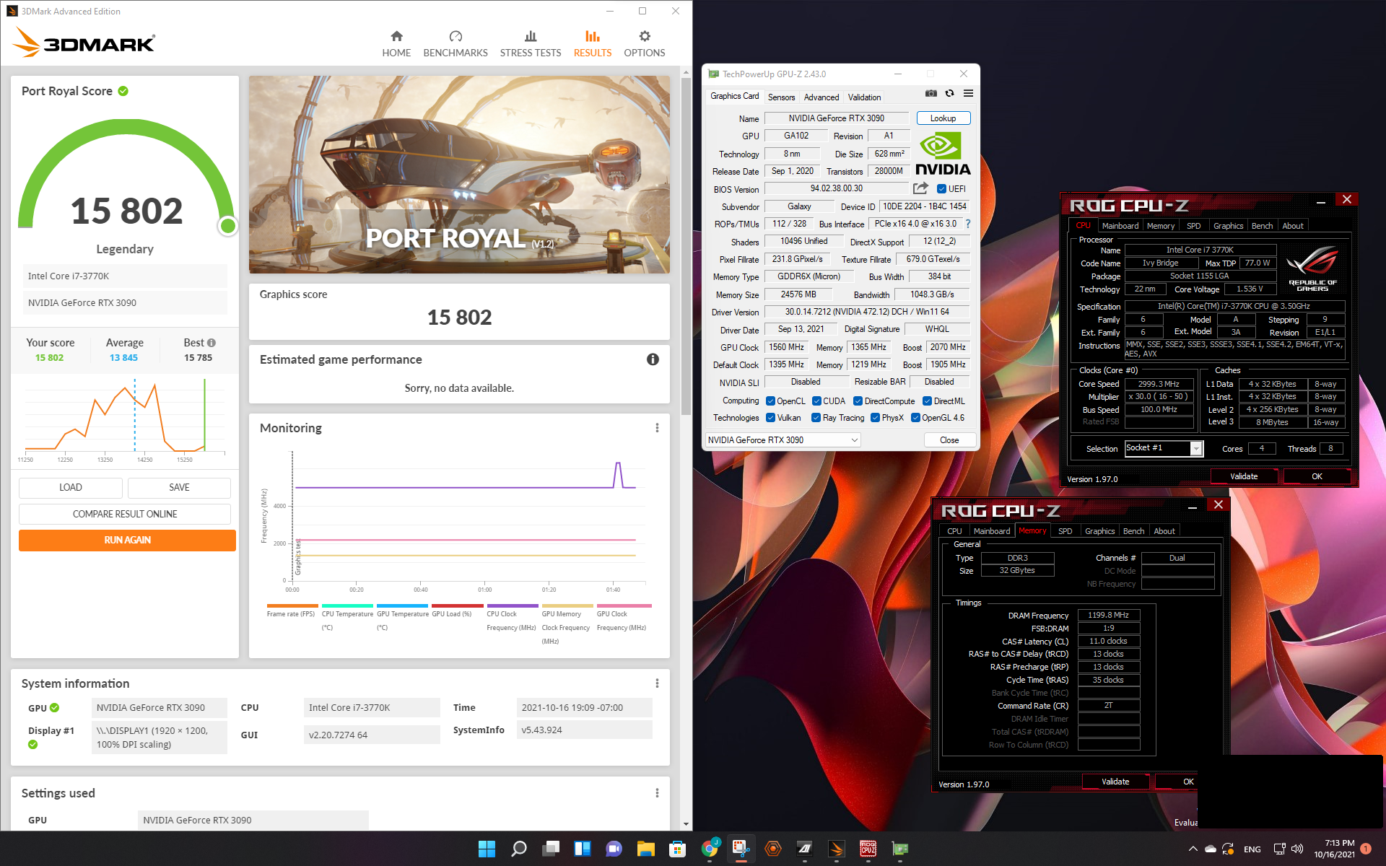
Task: Click the Bus Interface question mark icon
Action: tap(968, 224)
